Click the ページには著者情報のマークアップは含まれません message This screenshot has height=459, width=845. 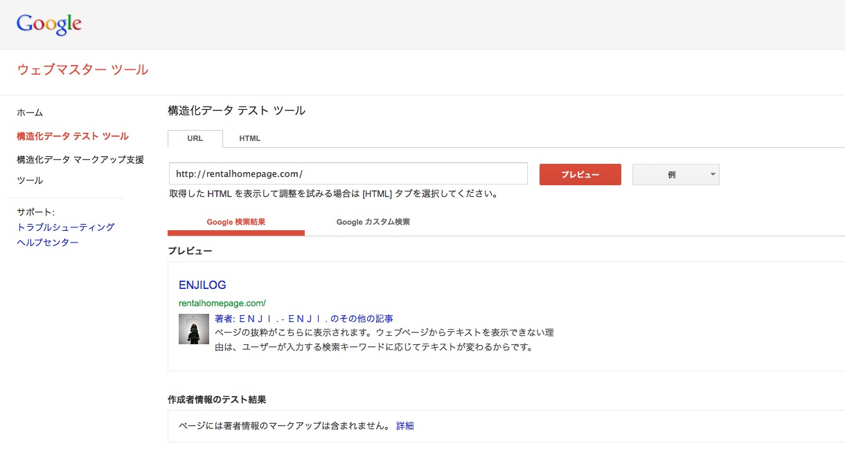285,426
